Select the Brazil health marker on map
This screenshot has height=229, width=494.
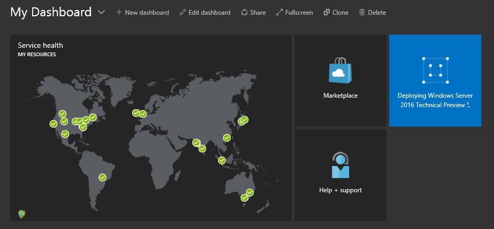click(102, 178)
